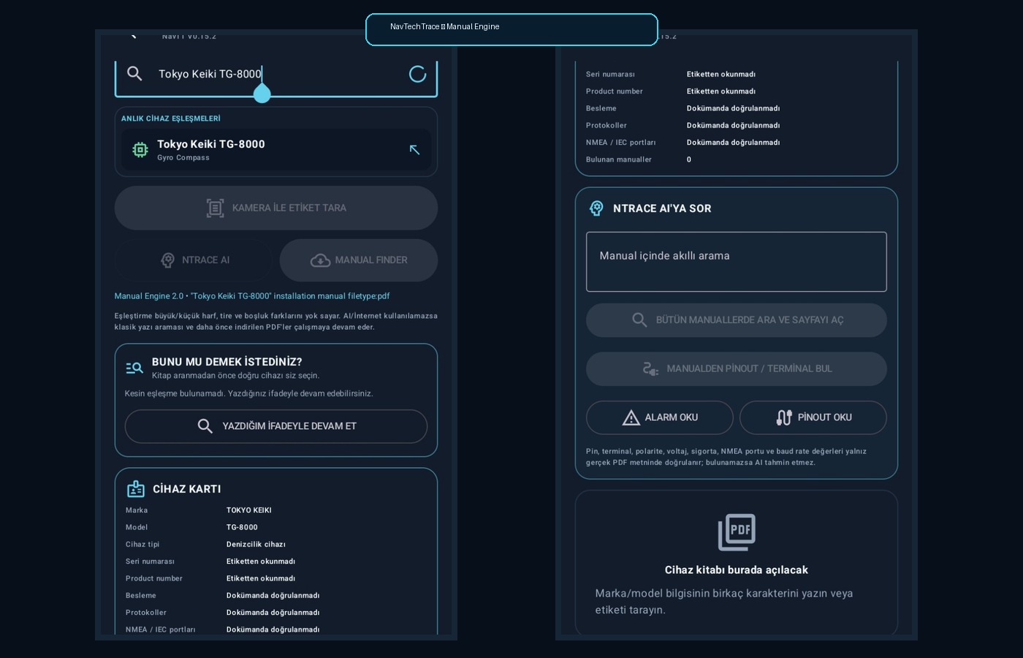The width and height of the screenshot is (1023, 658).
Task: Click Denizcilik cihazı value in Cihaz tipi row
Action: pyautogui.click(x=256, y=545)
